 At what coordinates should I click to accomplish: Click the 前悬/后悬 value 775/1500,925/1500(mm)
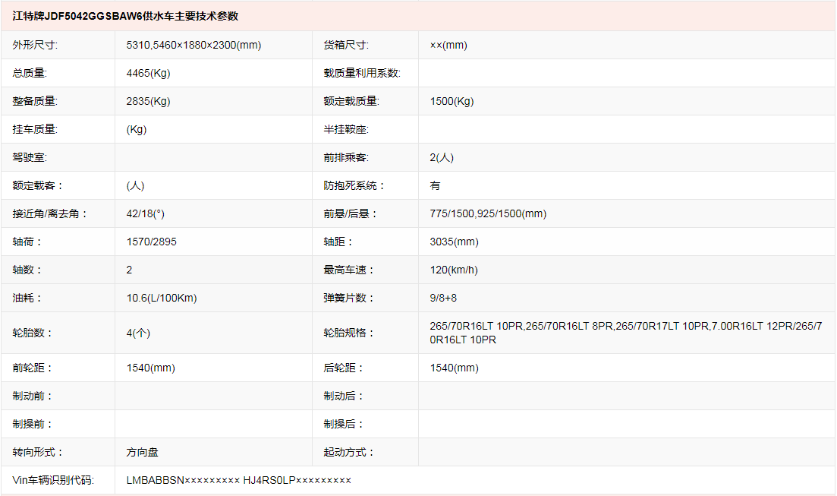point(488,213)
